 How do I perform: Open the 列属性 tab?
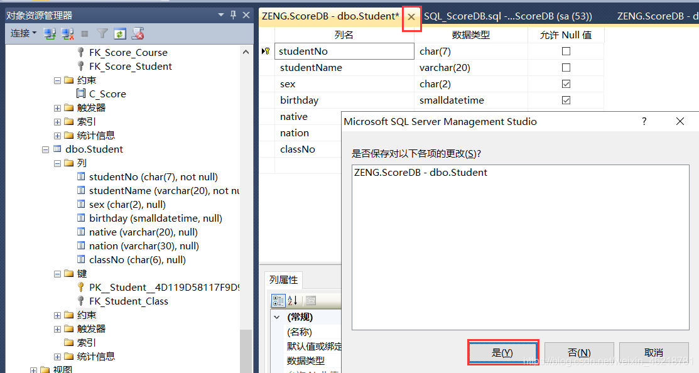pos(283,280)
